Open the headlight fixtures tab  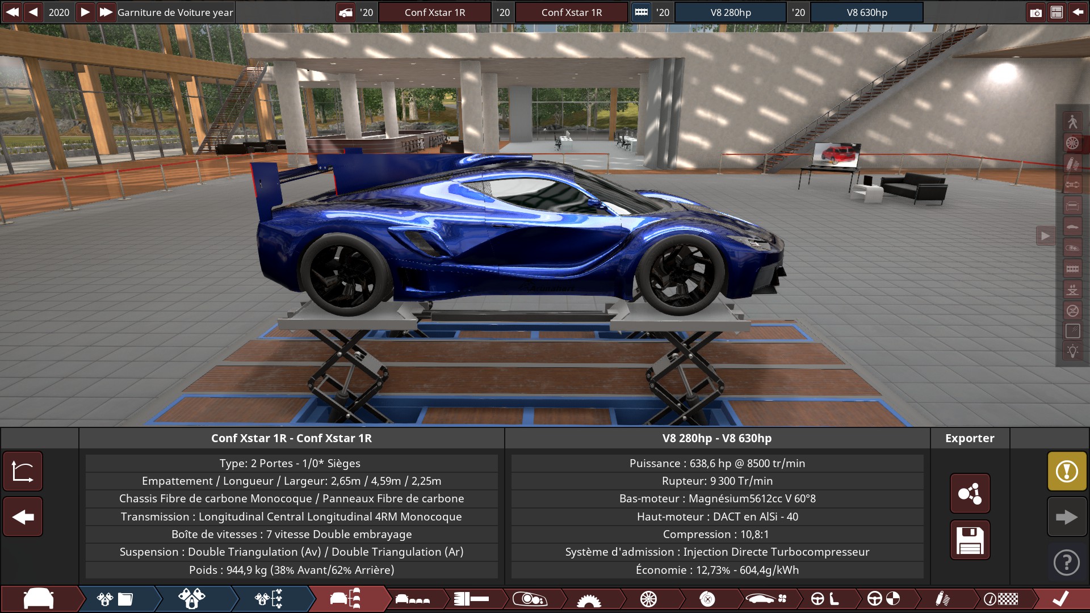click(530, 599)
